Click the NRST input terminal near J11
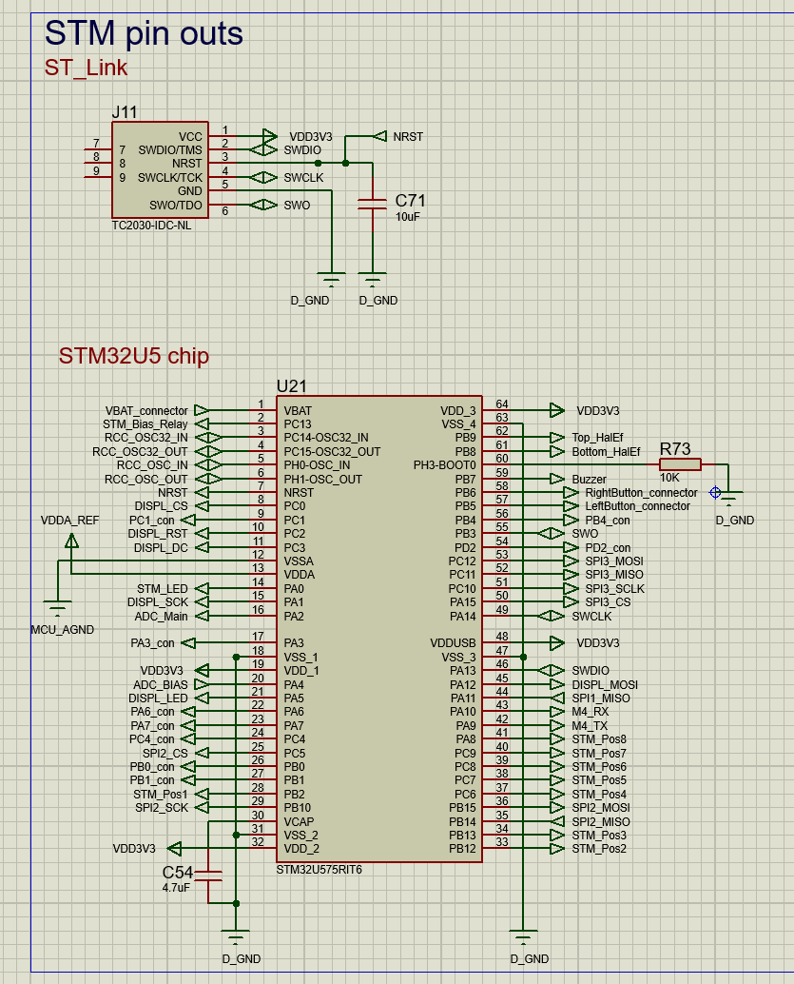 pyautogui.click(x=379, y=136)
